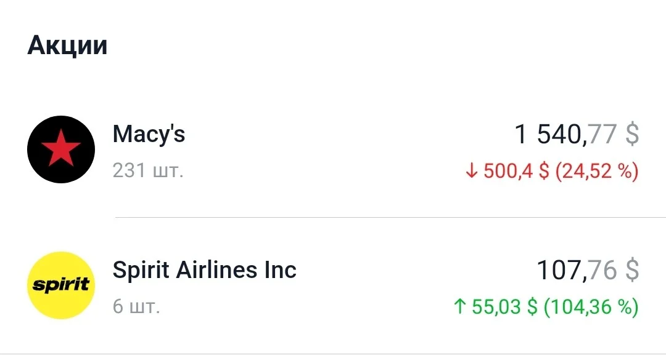This screenshot has height=358, width=666.
Task: Tap the dollar sign after 1 540,77
Action: (632, 134)
